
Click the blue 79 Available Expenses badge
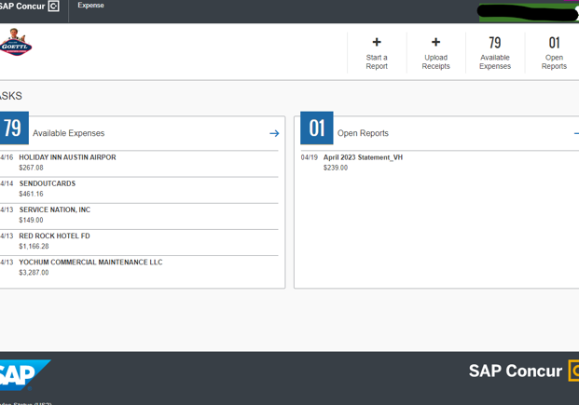click(14, 128)
